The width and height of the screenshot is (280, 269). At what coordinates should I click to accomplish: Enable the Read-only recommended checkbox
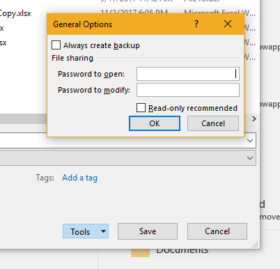[x=141, y=108]
